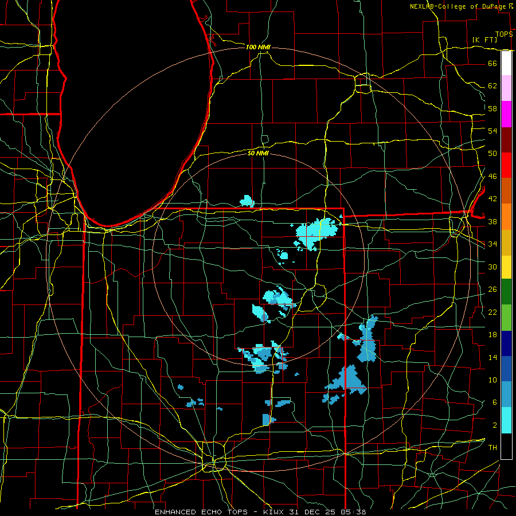This screenshot has height=516, width=516.
Task: Click the light green legend swatch
Action: [506, 318]
